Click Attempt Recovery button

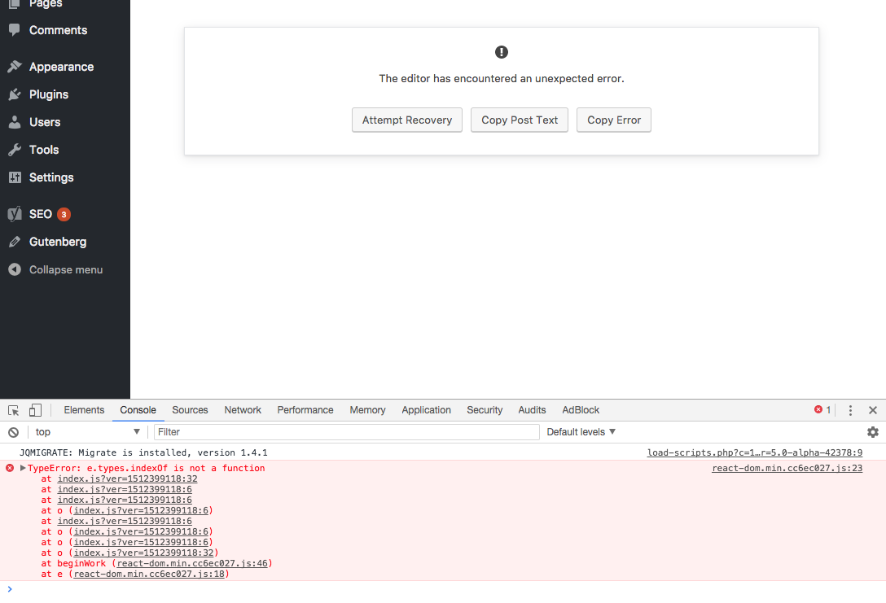point(407,120)
